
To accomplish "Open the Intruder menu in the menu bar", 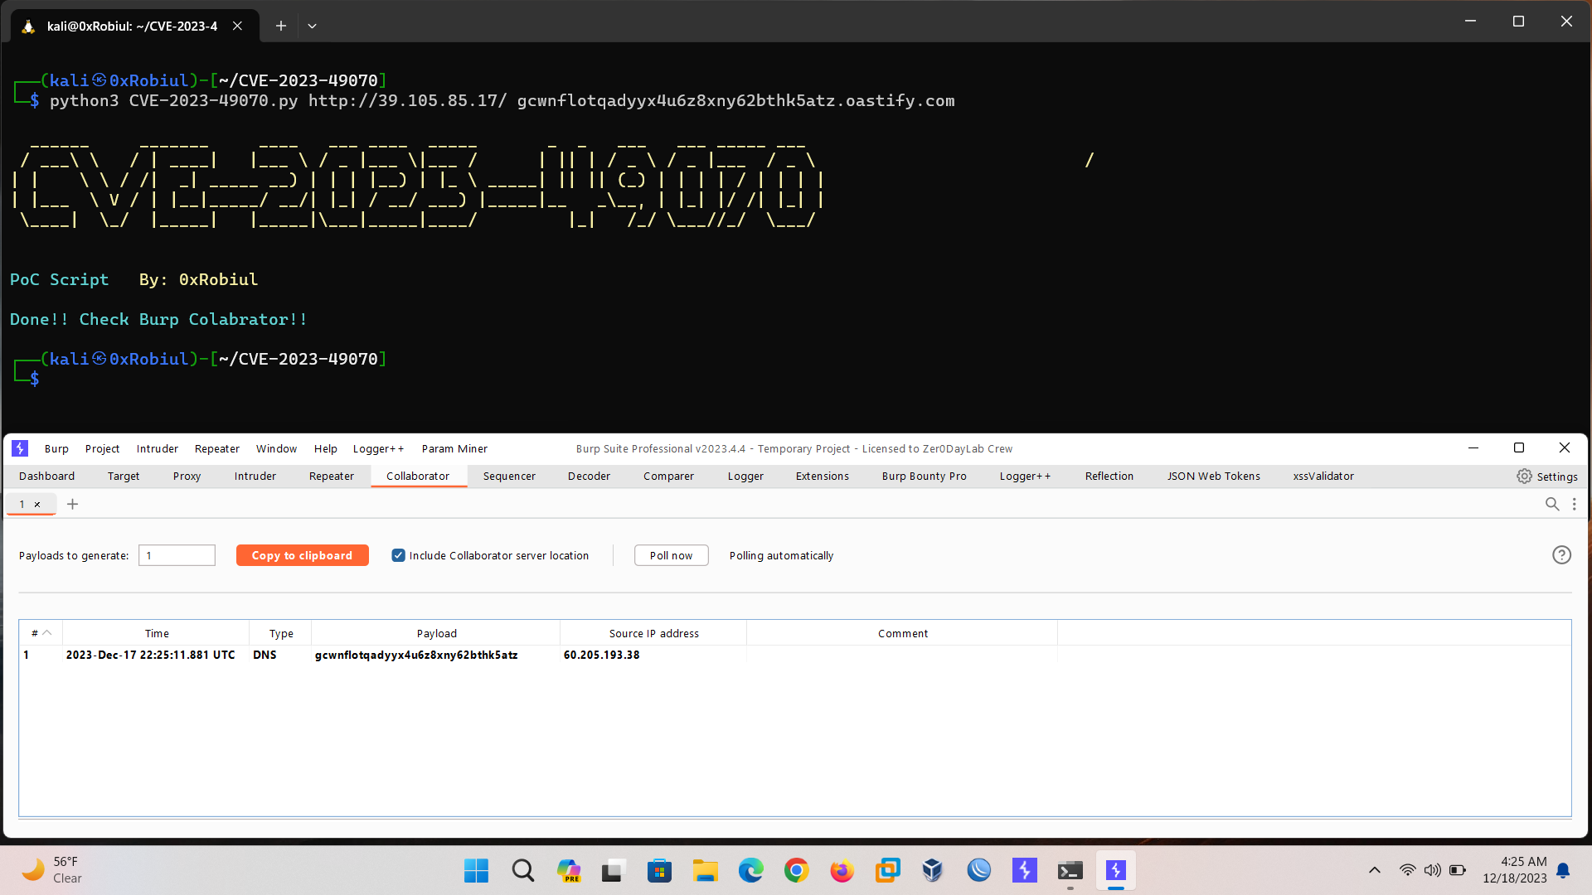I will click(x=158, y=448).
